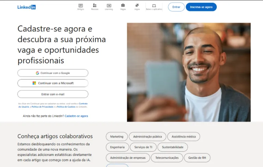Select the Assistência médica topic chip
263x167 pixels.
[184, 137]
